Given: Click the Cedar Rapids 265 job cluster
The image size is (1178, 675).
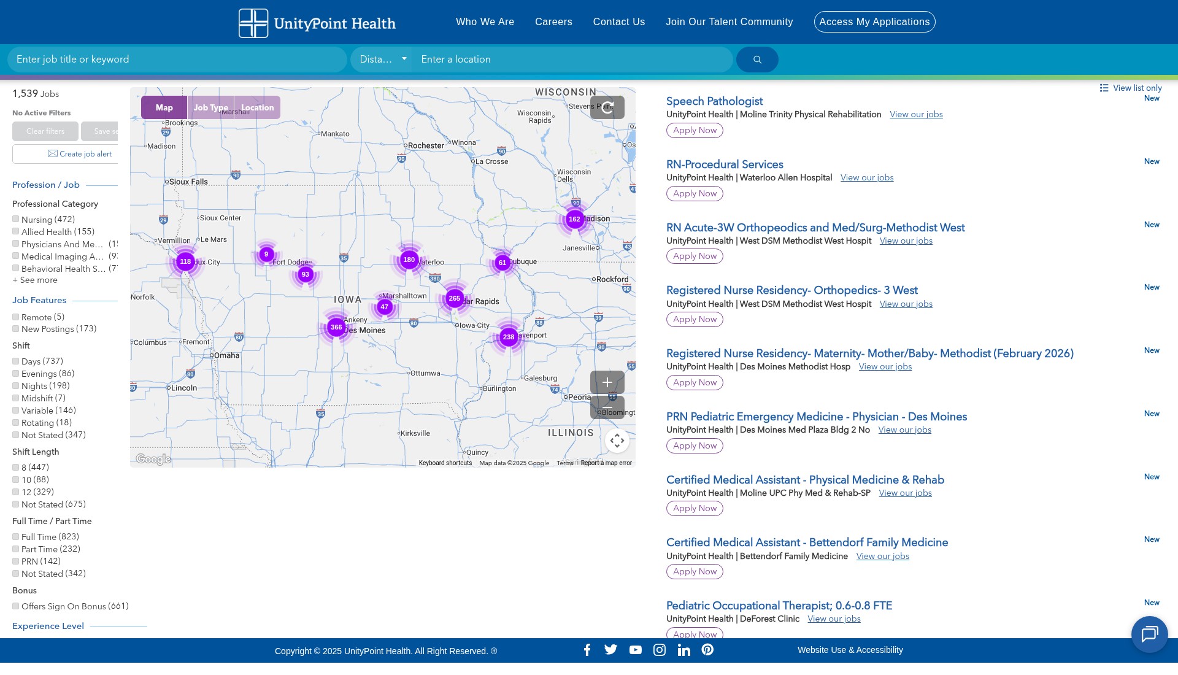Looking at the screenshot, I should click(x=454, y=298).
